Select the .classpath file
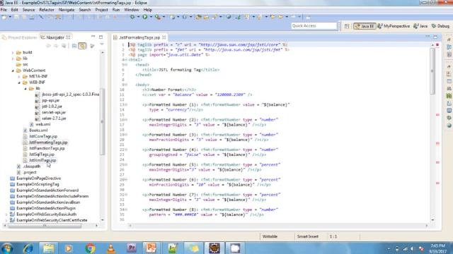453x254 pixels. click(31, 167)
